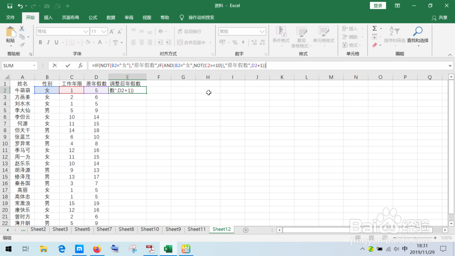Toggle center horizontal alignment

(x=142, y=42)
